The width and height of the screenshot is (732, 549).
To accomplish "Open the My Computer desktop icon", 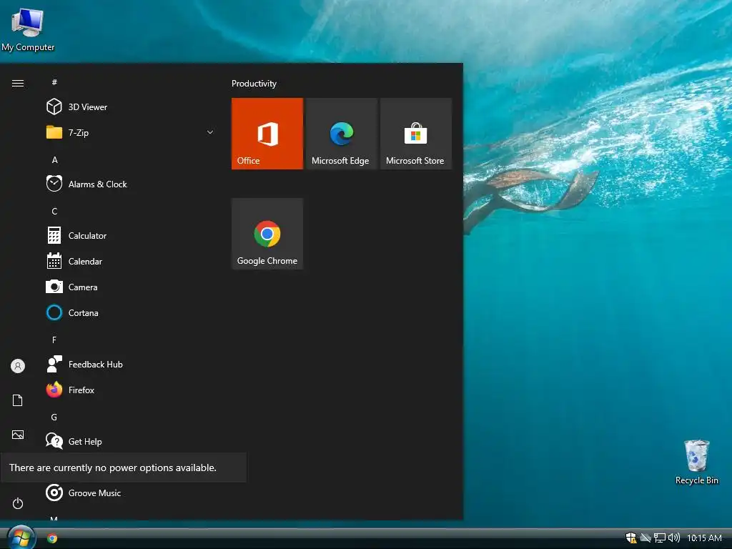I will pyautogui.click(x=28, y=29).
